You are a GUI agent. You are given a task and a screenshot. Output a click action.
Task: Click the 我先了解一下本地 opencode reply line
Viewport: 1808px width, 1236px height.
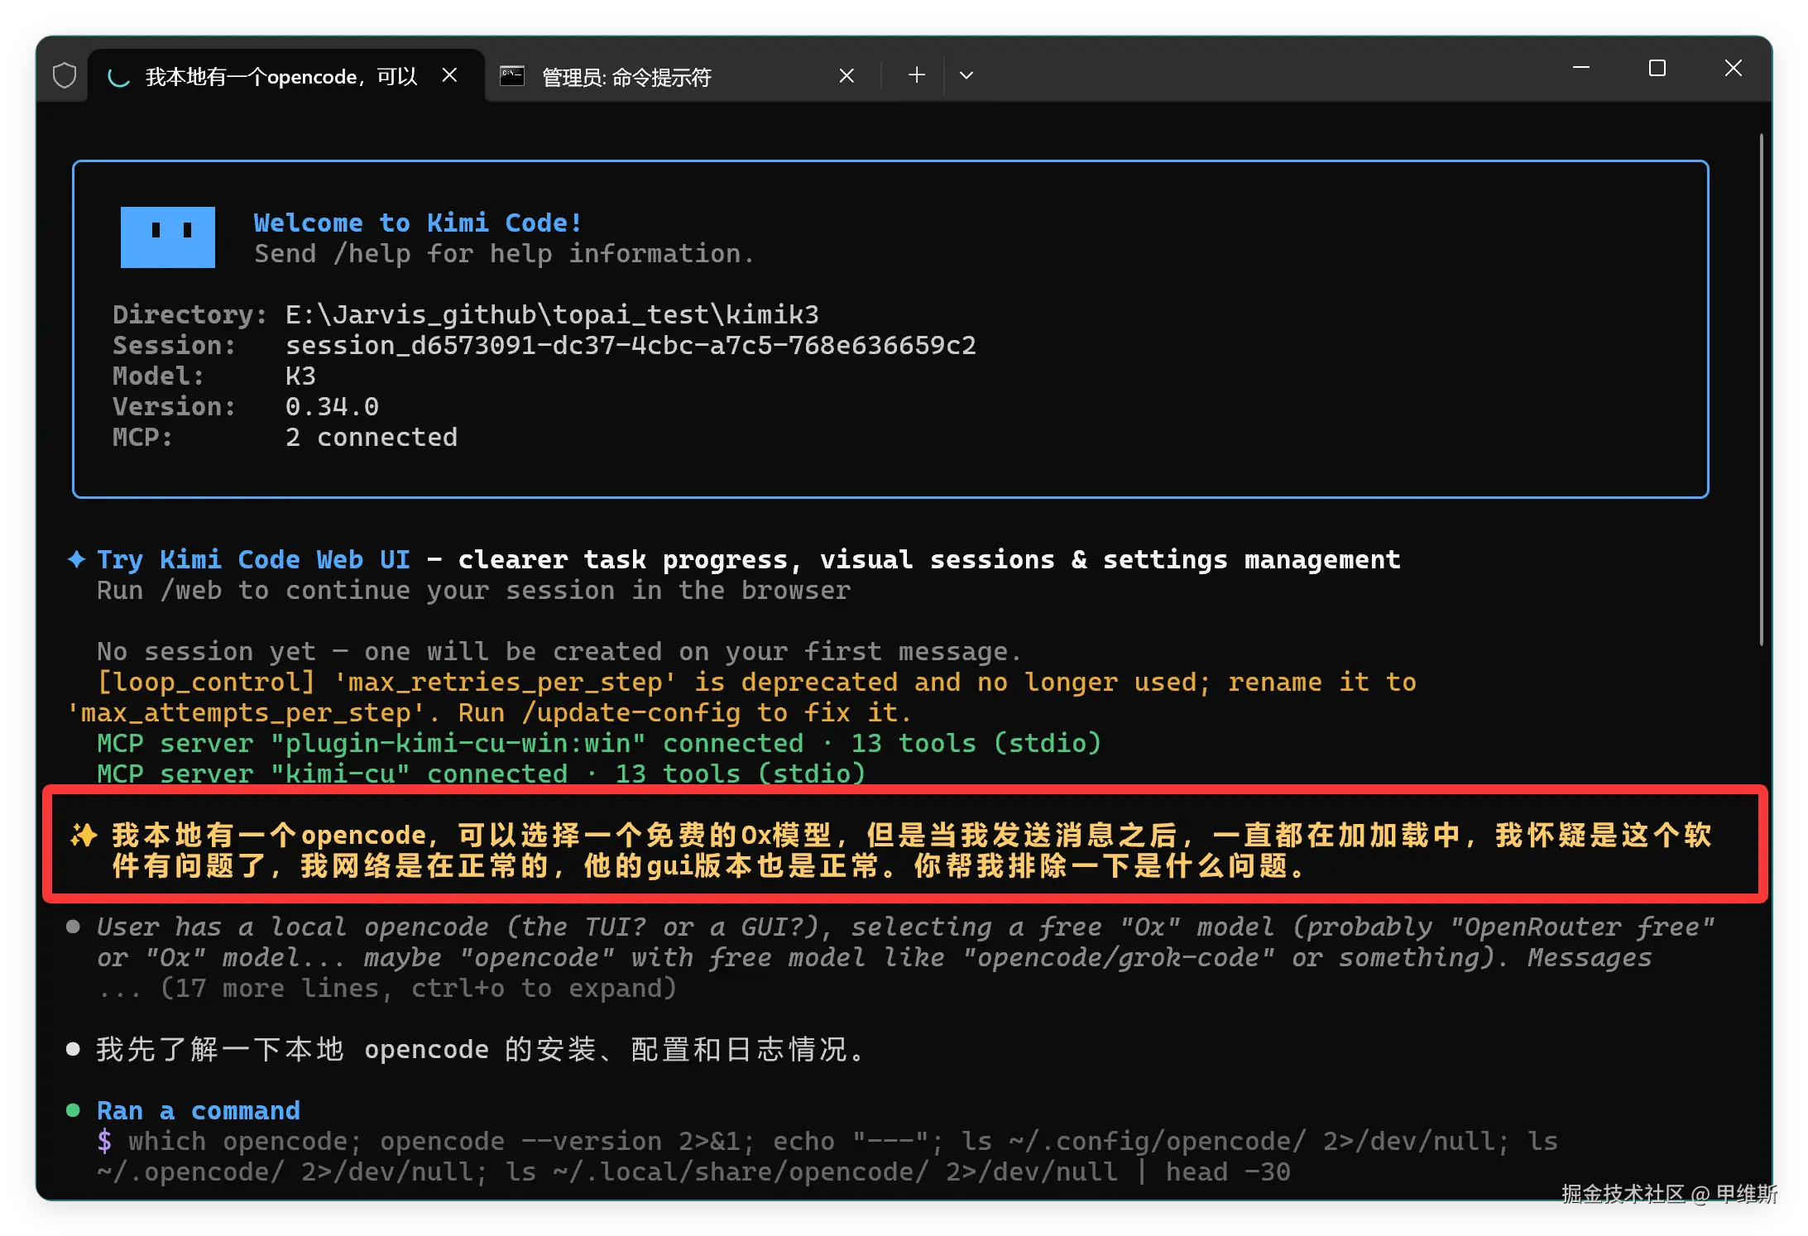(x=481, y=1049)
